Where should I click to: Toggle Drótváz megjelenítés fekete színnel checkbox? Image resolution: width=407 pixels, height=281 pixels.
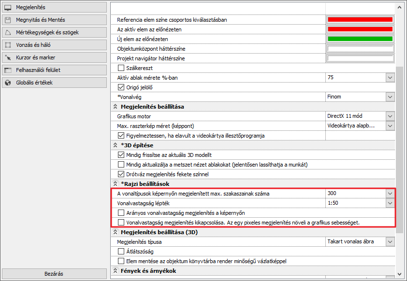coord(121,174)
